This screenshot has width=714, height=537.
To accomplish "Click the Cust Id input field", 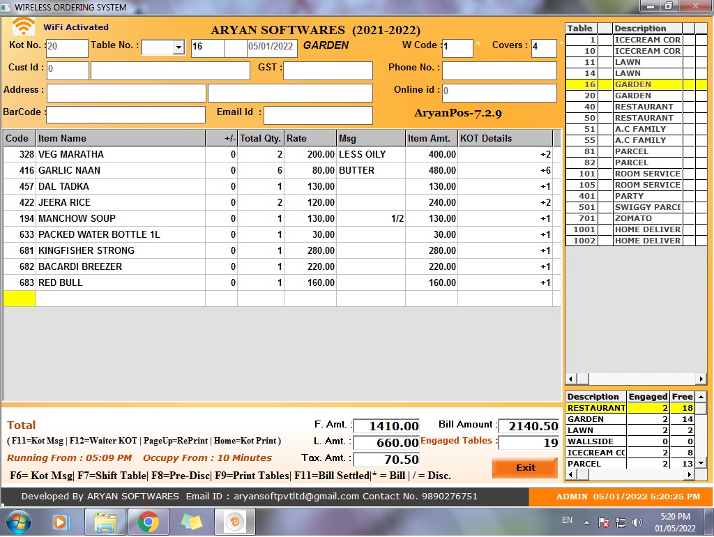I will pyautogui.click(x=68, y=70).
